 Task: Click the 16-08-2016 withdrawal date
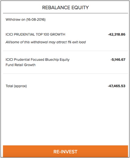[x=36, y=20]
